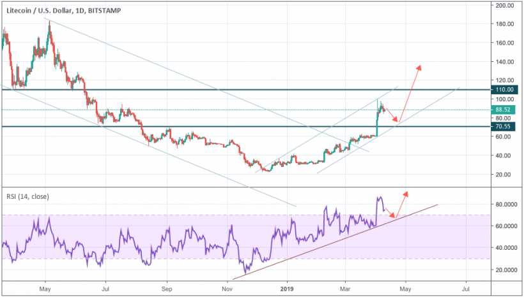
Task: Select the 88.52 current price label
Action: click(503, 110)
